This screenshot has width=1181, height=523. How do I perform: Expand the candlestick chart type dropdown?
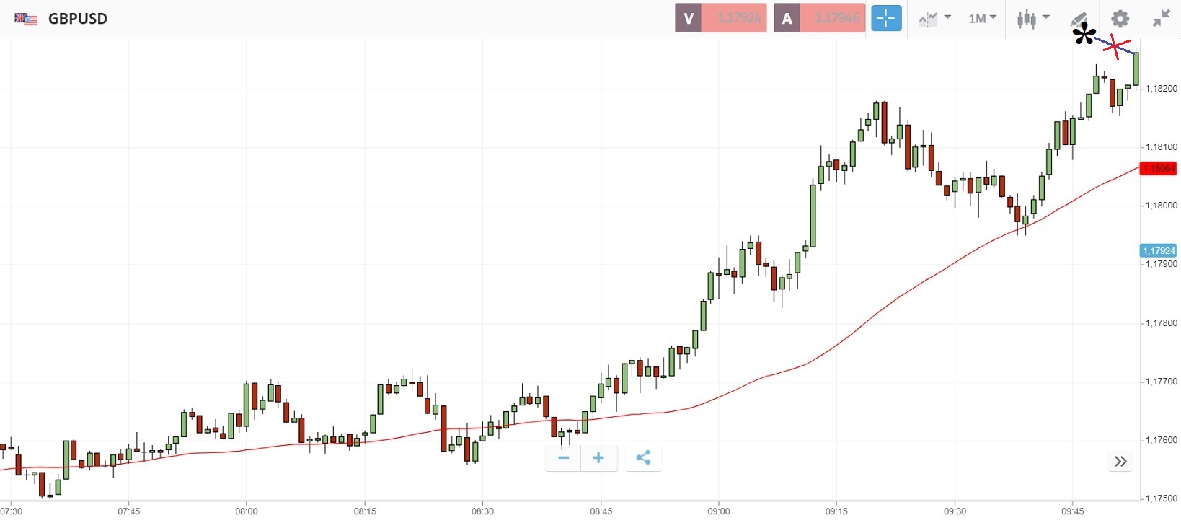1032,19
